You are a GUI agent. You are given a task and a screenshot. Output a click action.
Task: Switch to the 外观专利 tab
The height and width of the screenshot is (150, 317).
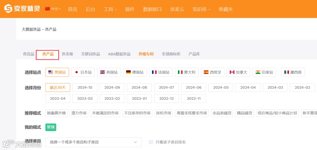(x=146, y=54)
